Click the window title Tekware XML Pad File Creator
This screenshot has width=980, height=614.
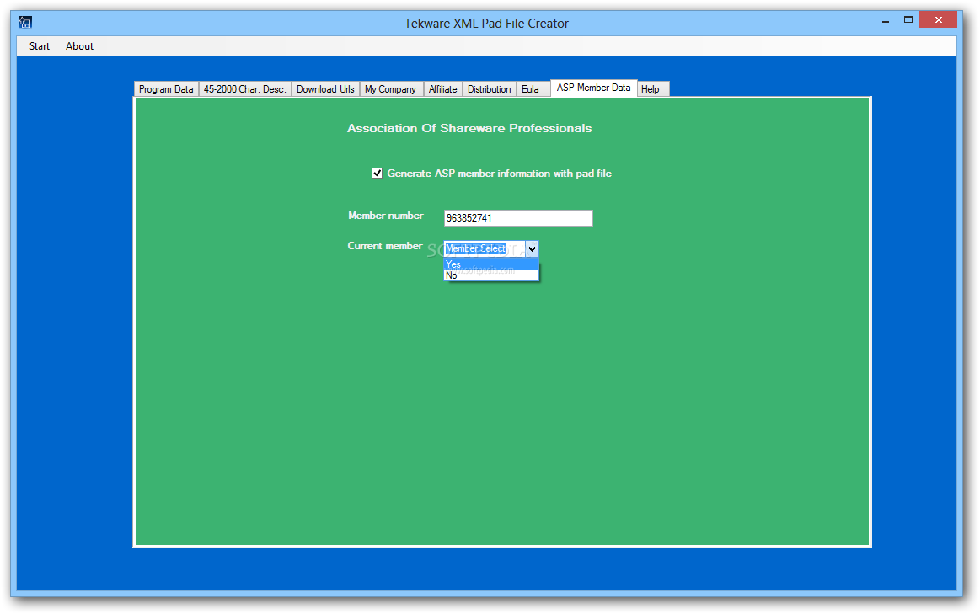(486, 23)
